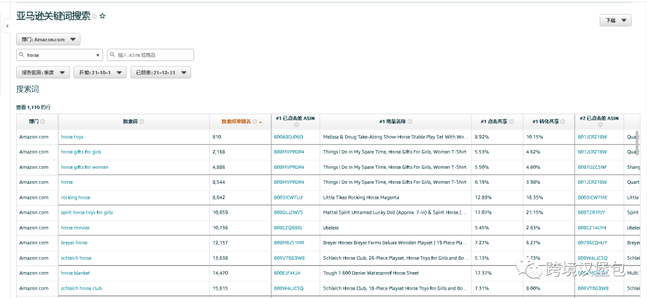
Task: Select the Useless product title cell
Action: click(330, 228)
